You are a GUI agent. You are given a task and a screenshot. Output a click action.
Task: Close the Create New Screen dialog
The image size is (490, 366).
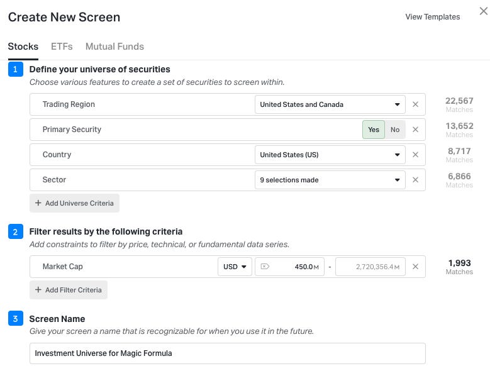482,9
